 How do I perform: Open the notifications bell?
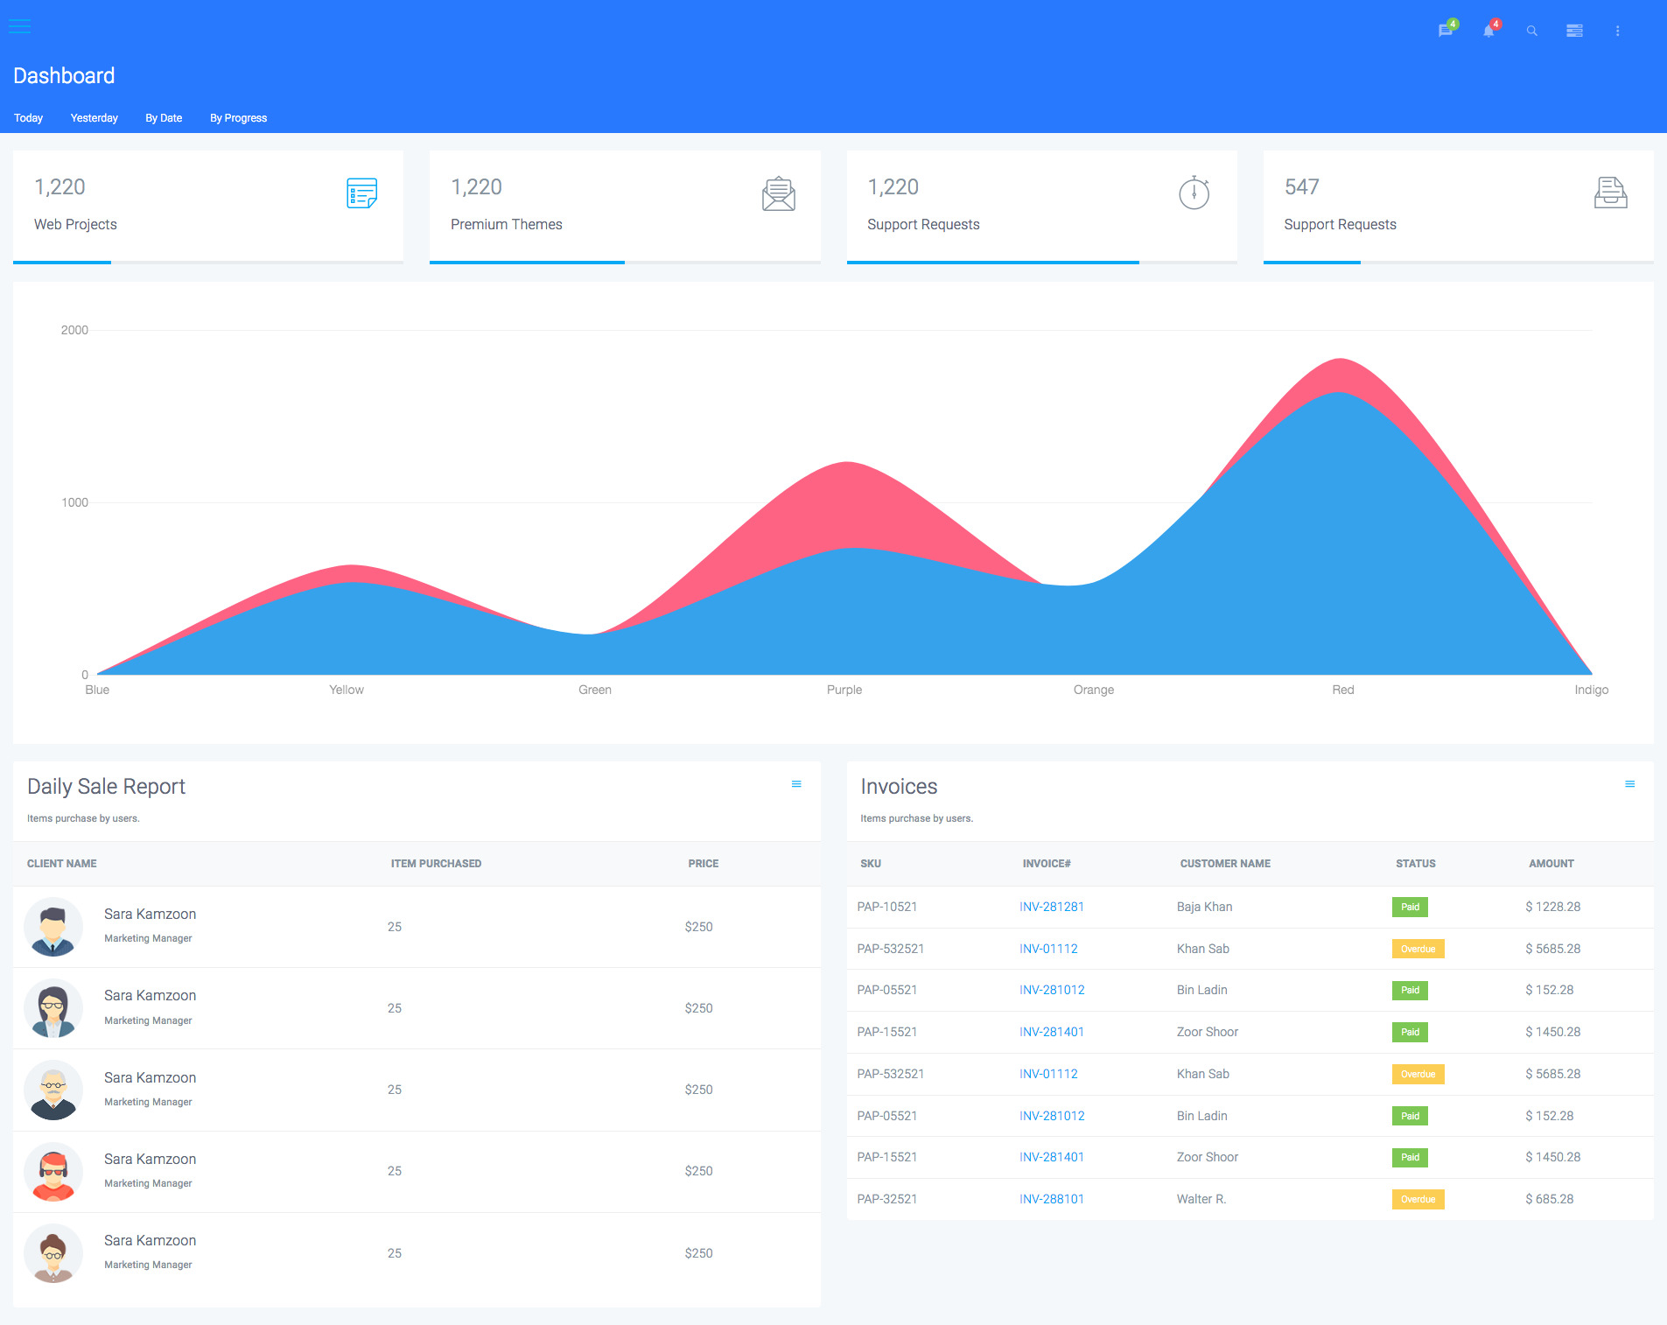coord(1488,31)
